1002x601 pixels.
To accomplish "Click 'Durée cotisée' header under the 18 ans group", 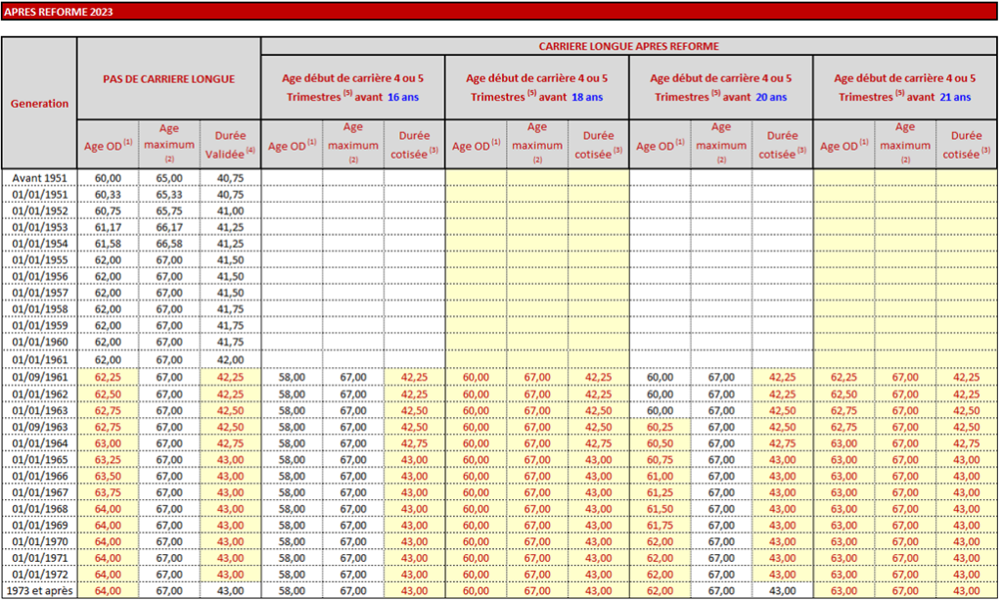I will click(598, 145).
